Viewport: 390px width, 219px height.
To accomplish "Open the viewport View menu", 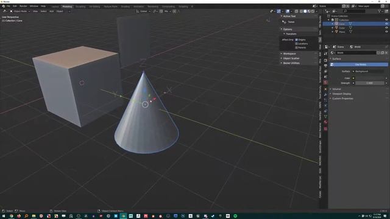I will point(35,12).
